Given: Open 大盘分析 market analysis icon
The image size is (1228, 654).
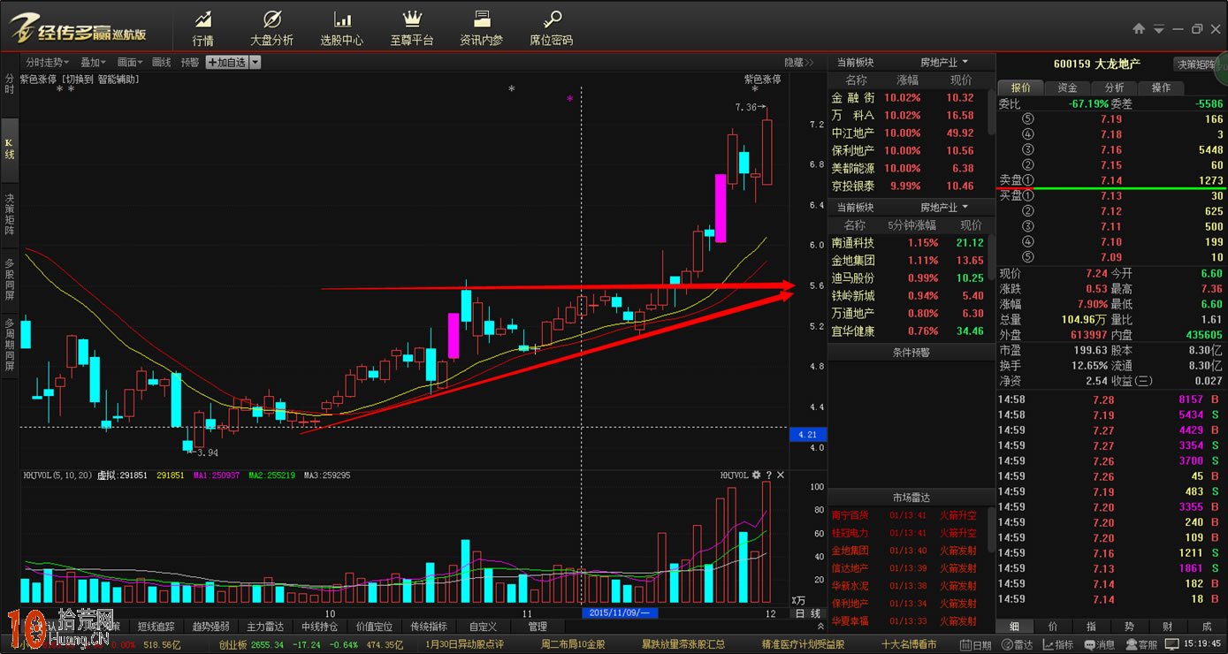Looking at the screenshot, I should pyautogui.click(x=271, y=28).
